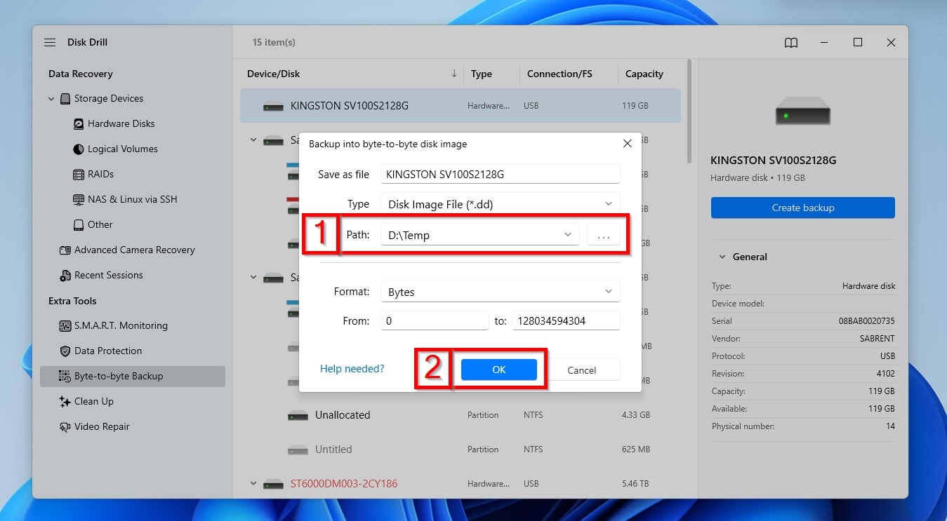Click the serial value 08BAB0020735
The width and height of the screenshot is (947, 521).
(868, 321)
